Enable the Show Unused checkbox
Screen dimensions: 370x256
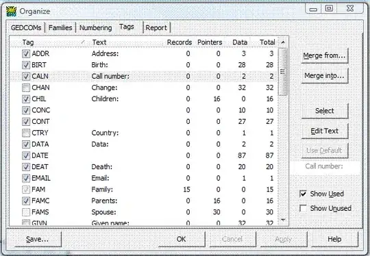(303, 208)
